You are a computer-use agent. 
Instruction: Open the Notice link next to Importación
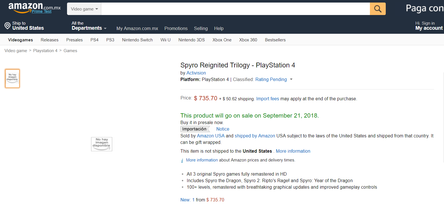[223, 129]
